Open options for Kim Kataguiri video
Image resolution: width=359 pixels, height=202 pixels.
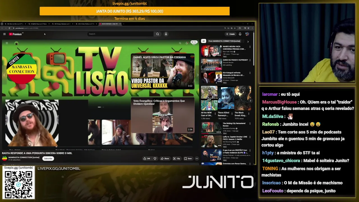(x=250, y=73)
